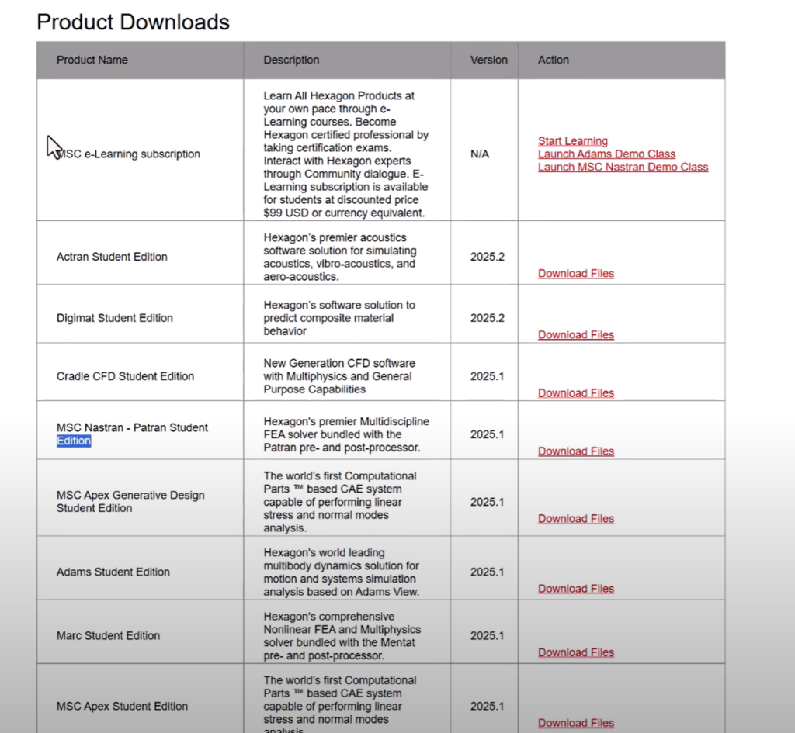Download files for Cradle CFD Student Edition

pyautogui.click(x=575, y=393)
